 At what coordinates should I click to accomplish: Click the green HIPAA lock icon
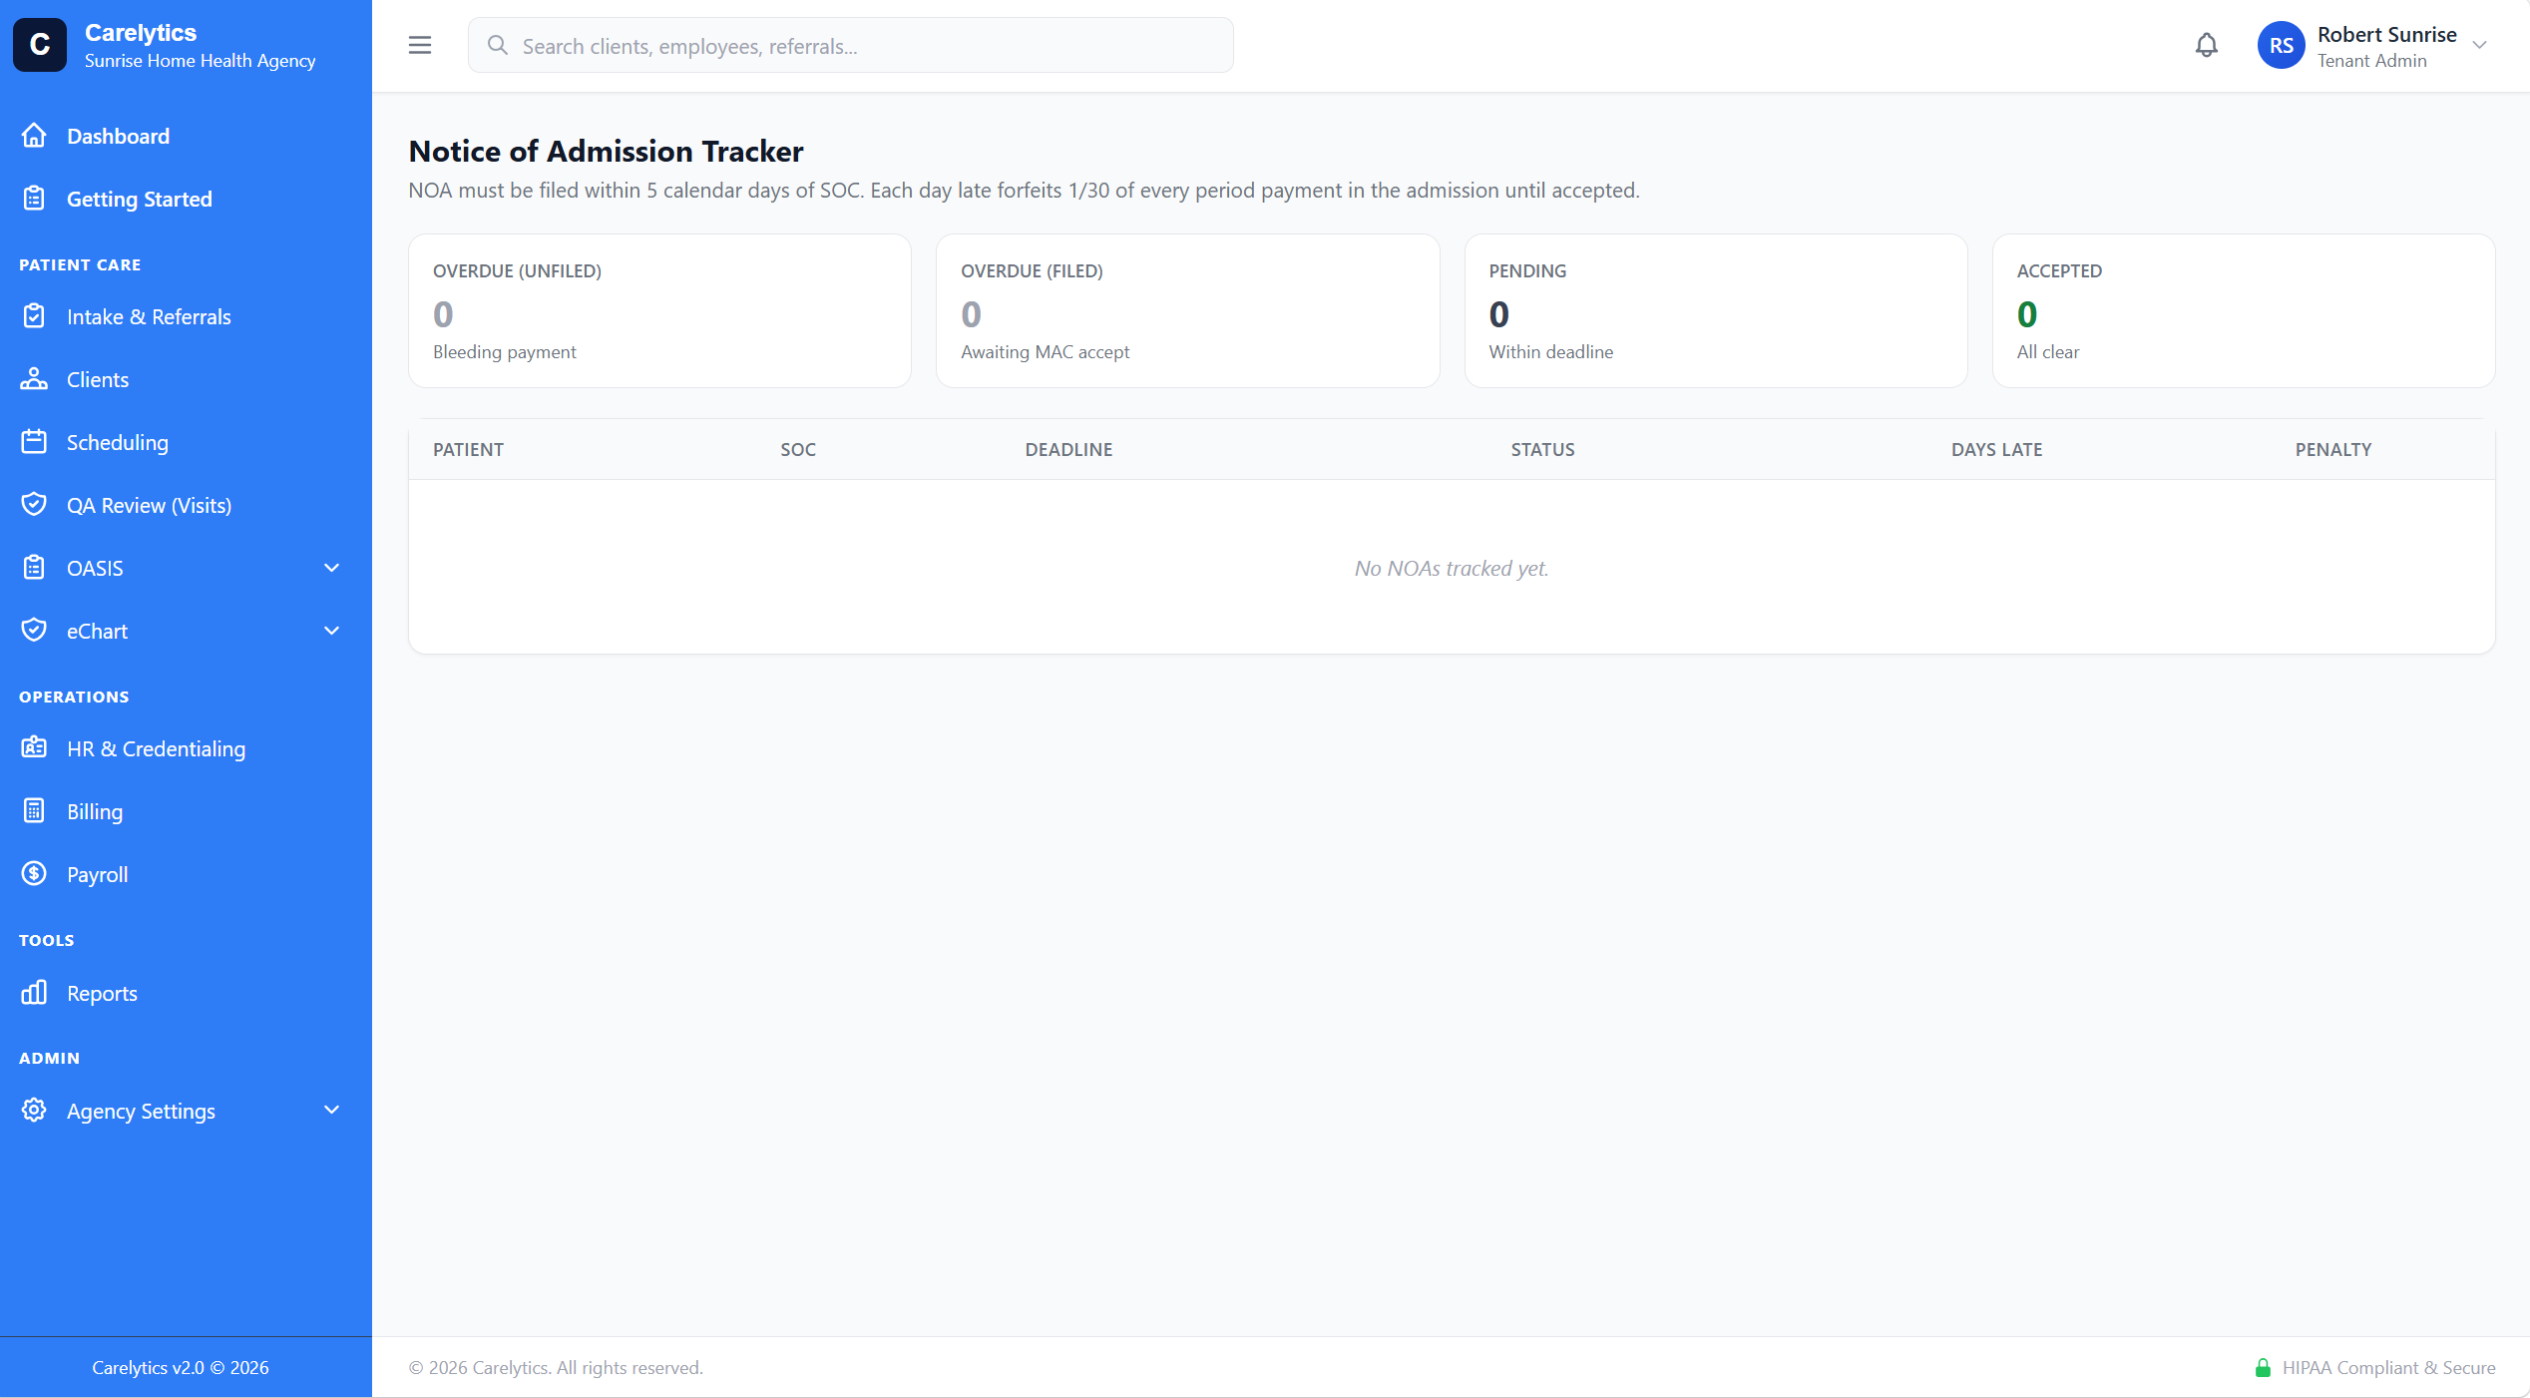[2263, 1367]
